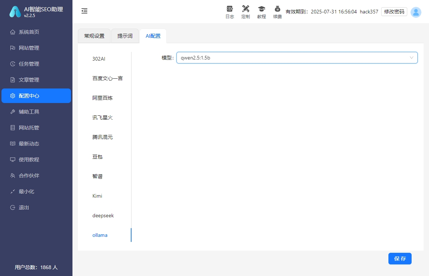Open the 日志 log icon
Viewport: 429px width, 276px height.
230,9
